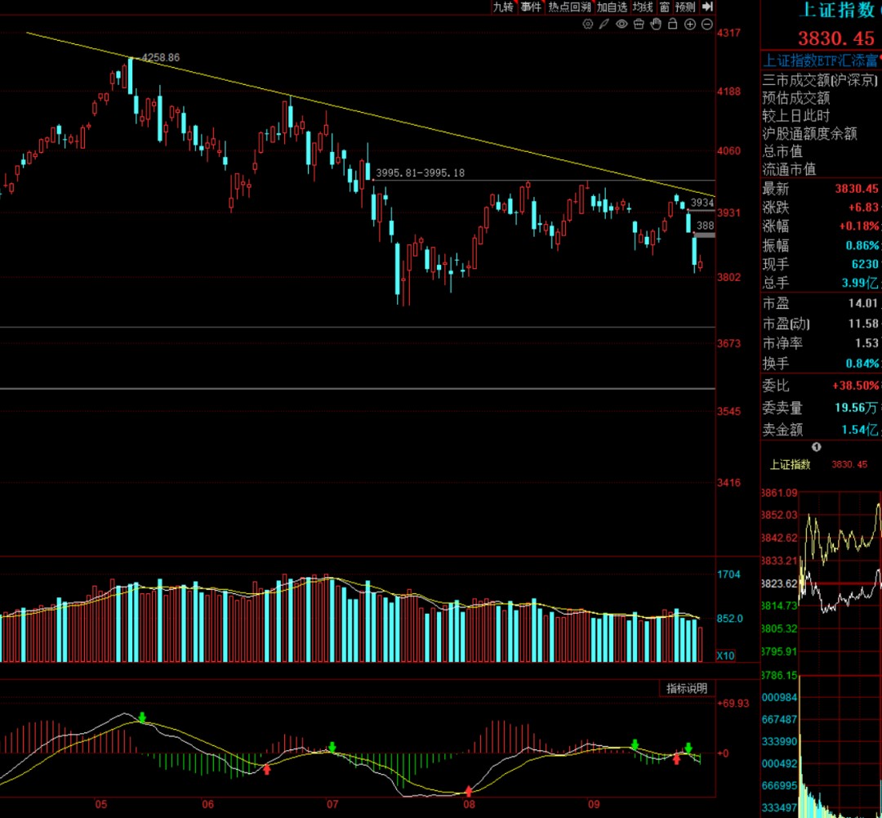Open the 上证指数ETF汇添富 link
882x818 pixels.
pyautogui.click(x=820, y=60)
